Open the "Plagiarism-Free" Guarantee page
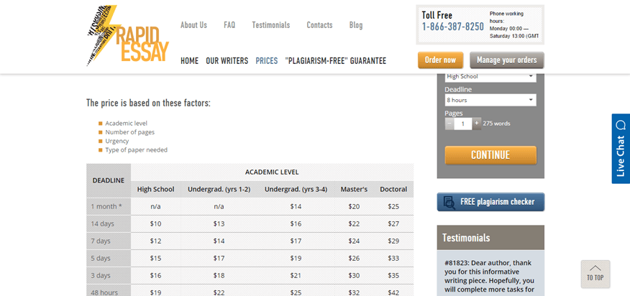Screen dimensions: 630x296 (335, 61)
